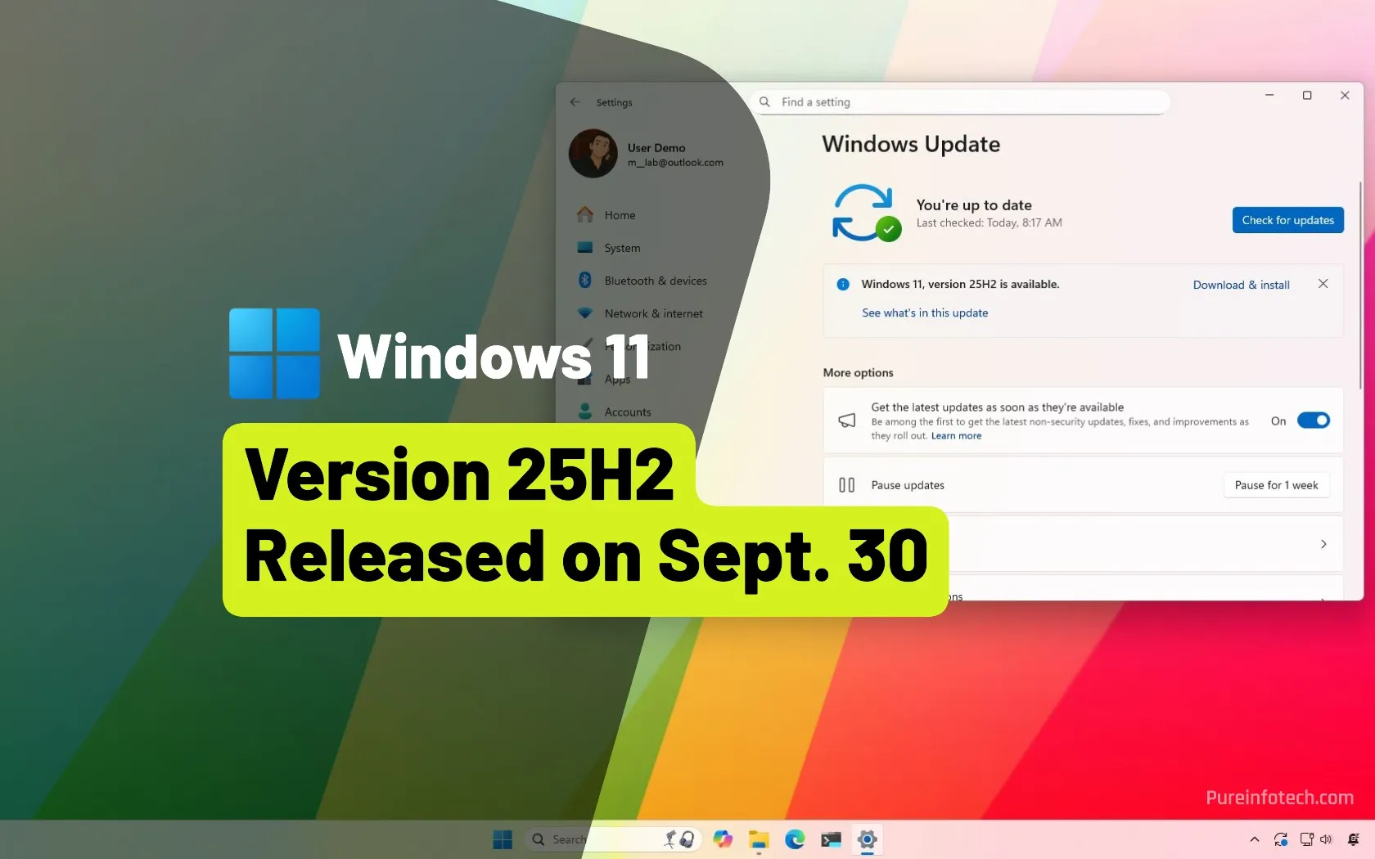Disable getting latest updates as soon as available
The height and width of the screenshot is (859, 1375).
click(x=1314, y=420)
